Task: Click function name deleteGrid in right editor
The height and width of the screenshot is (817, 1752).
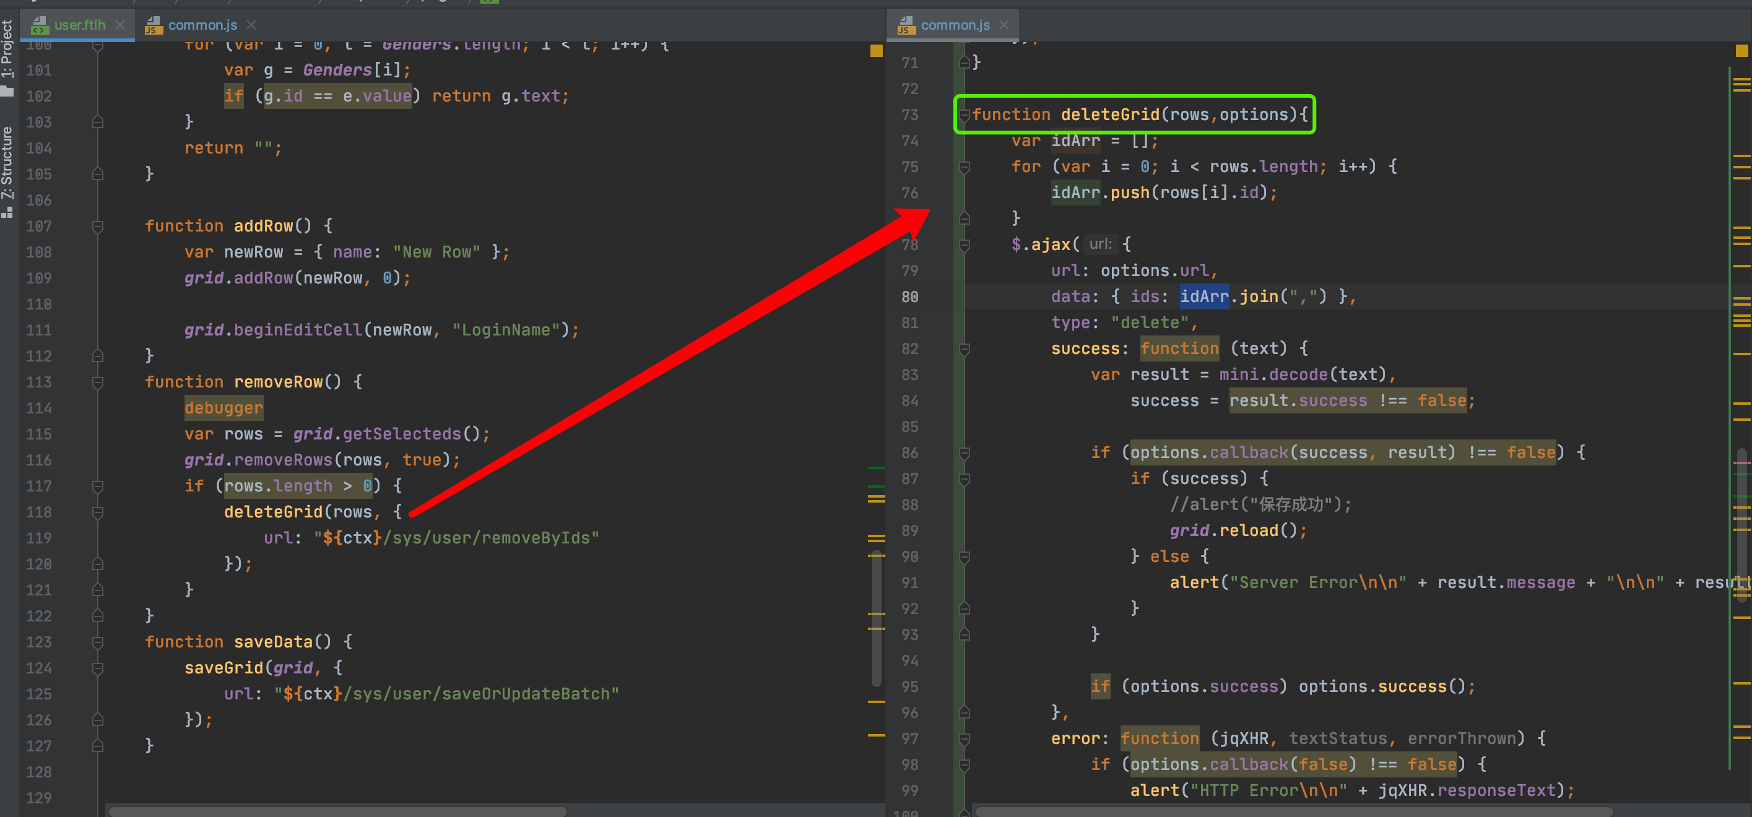Action: [x=1110, y=114]
